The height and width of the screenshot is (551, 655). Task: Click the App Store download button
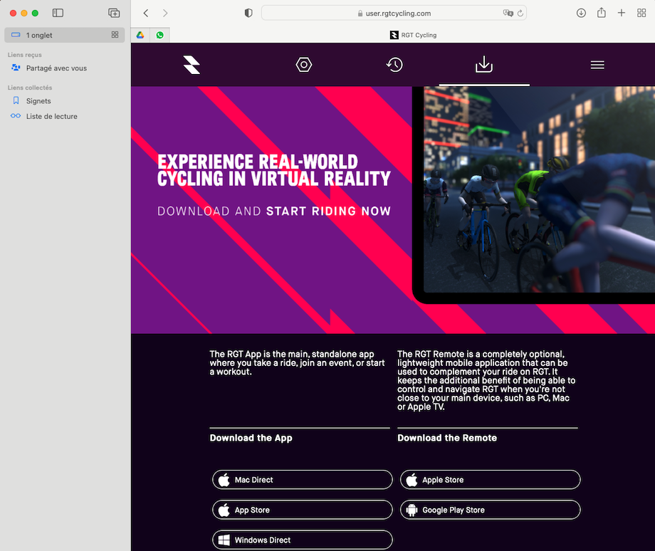click(x=303, y=510)
